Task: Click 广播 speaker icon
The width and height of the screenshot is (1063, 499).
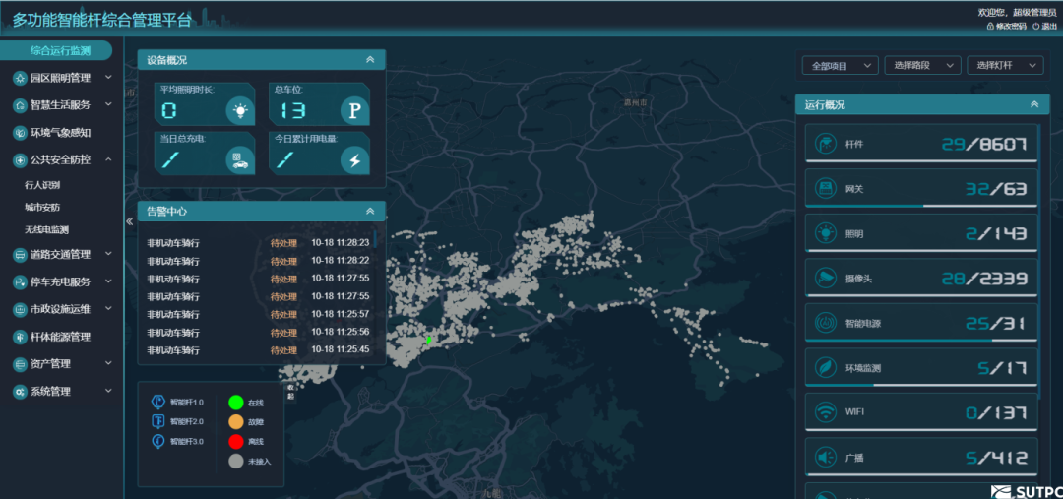Action: 825,459
